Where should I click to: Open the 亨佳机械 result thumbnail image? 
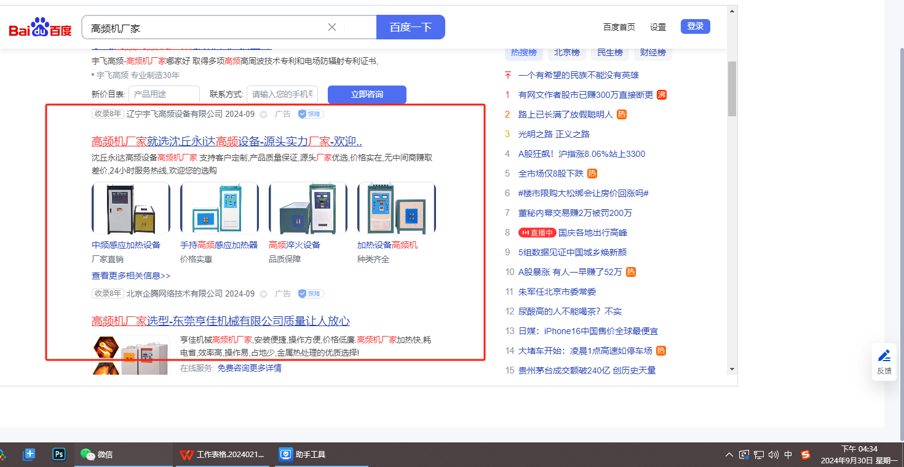[131, 355]
